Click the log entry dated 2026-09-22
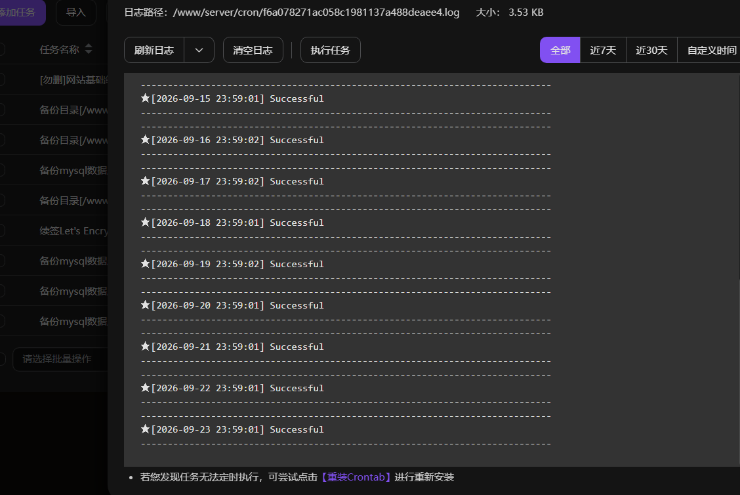The height and width of the screenshot is (495, 740). pos(232,388)
